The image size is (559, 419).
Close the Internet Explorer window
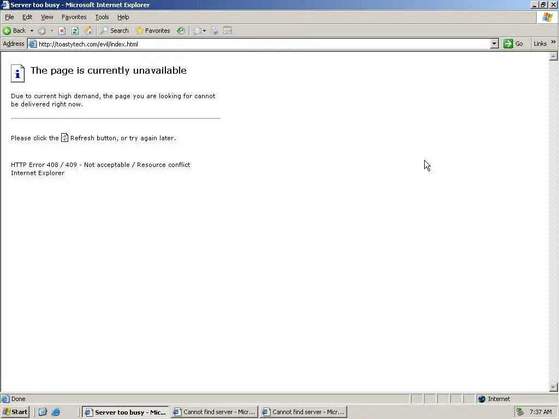pos(554,4)
